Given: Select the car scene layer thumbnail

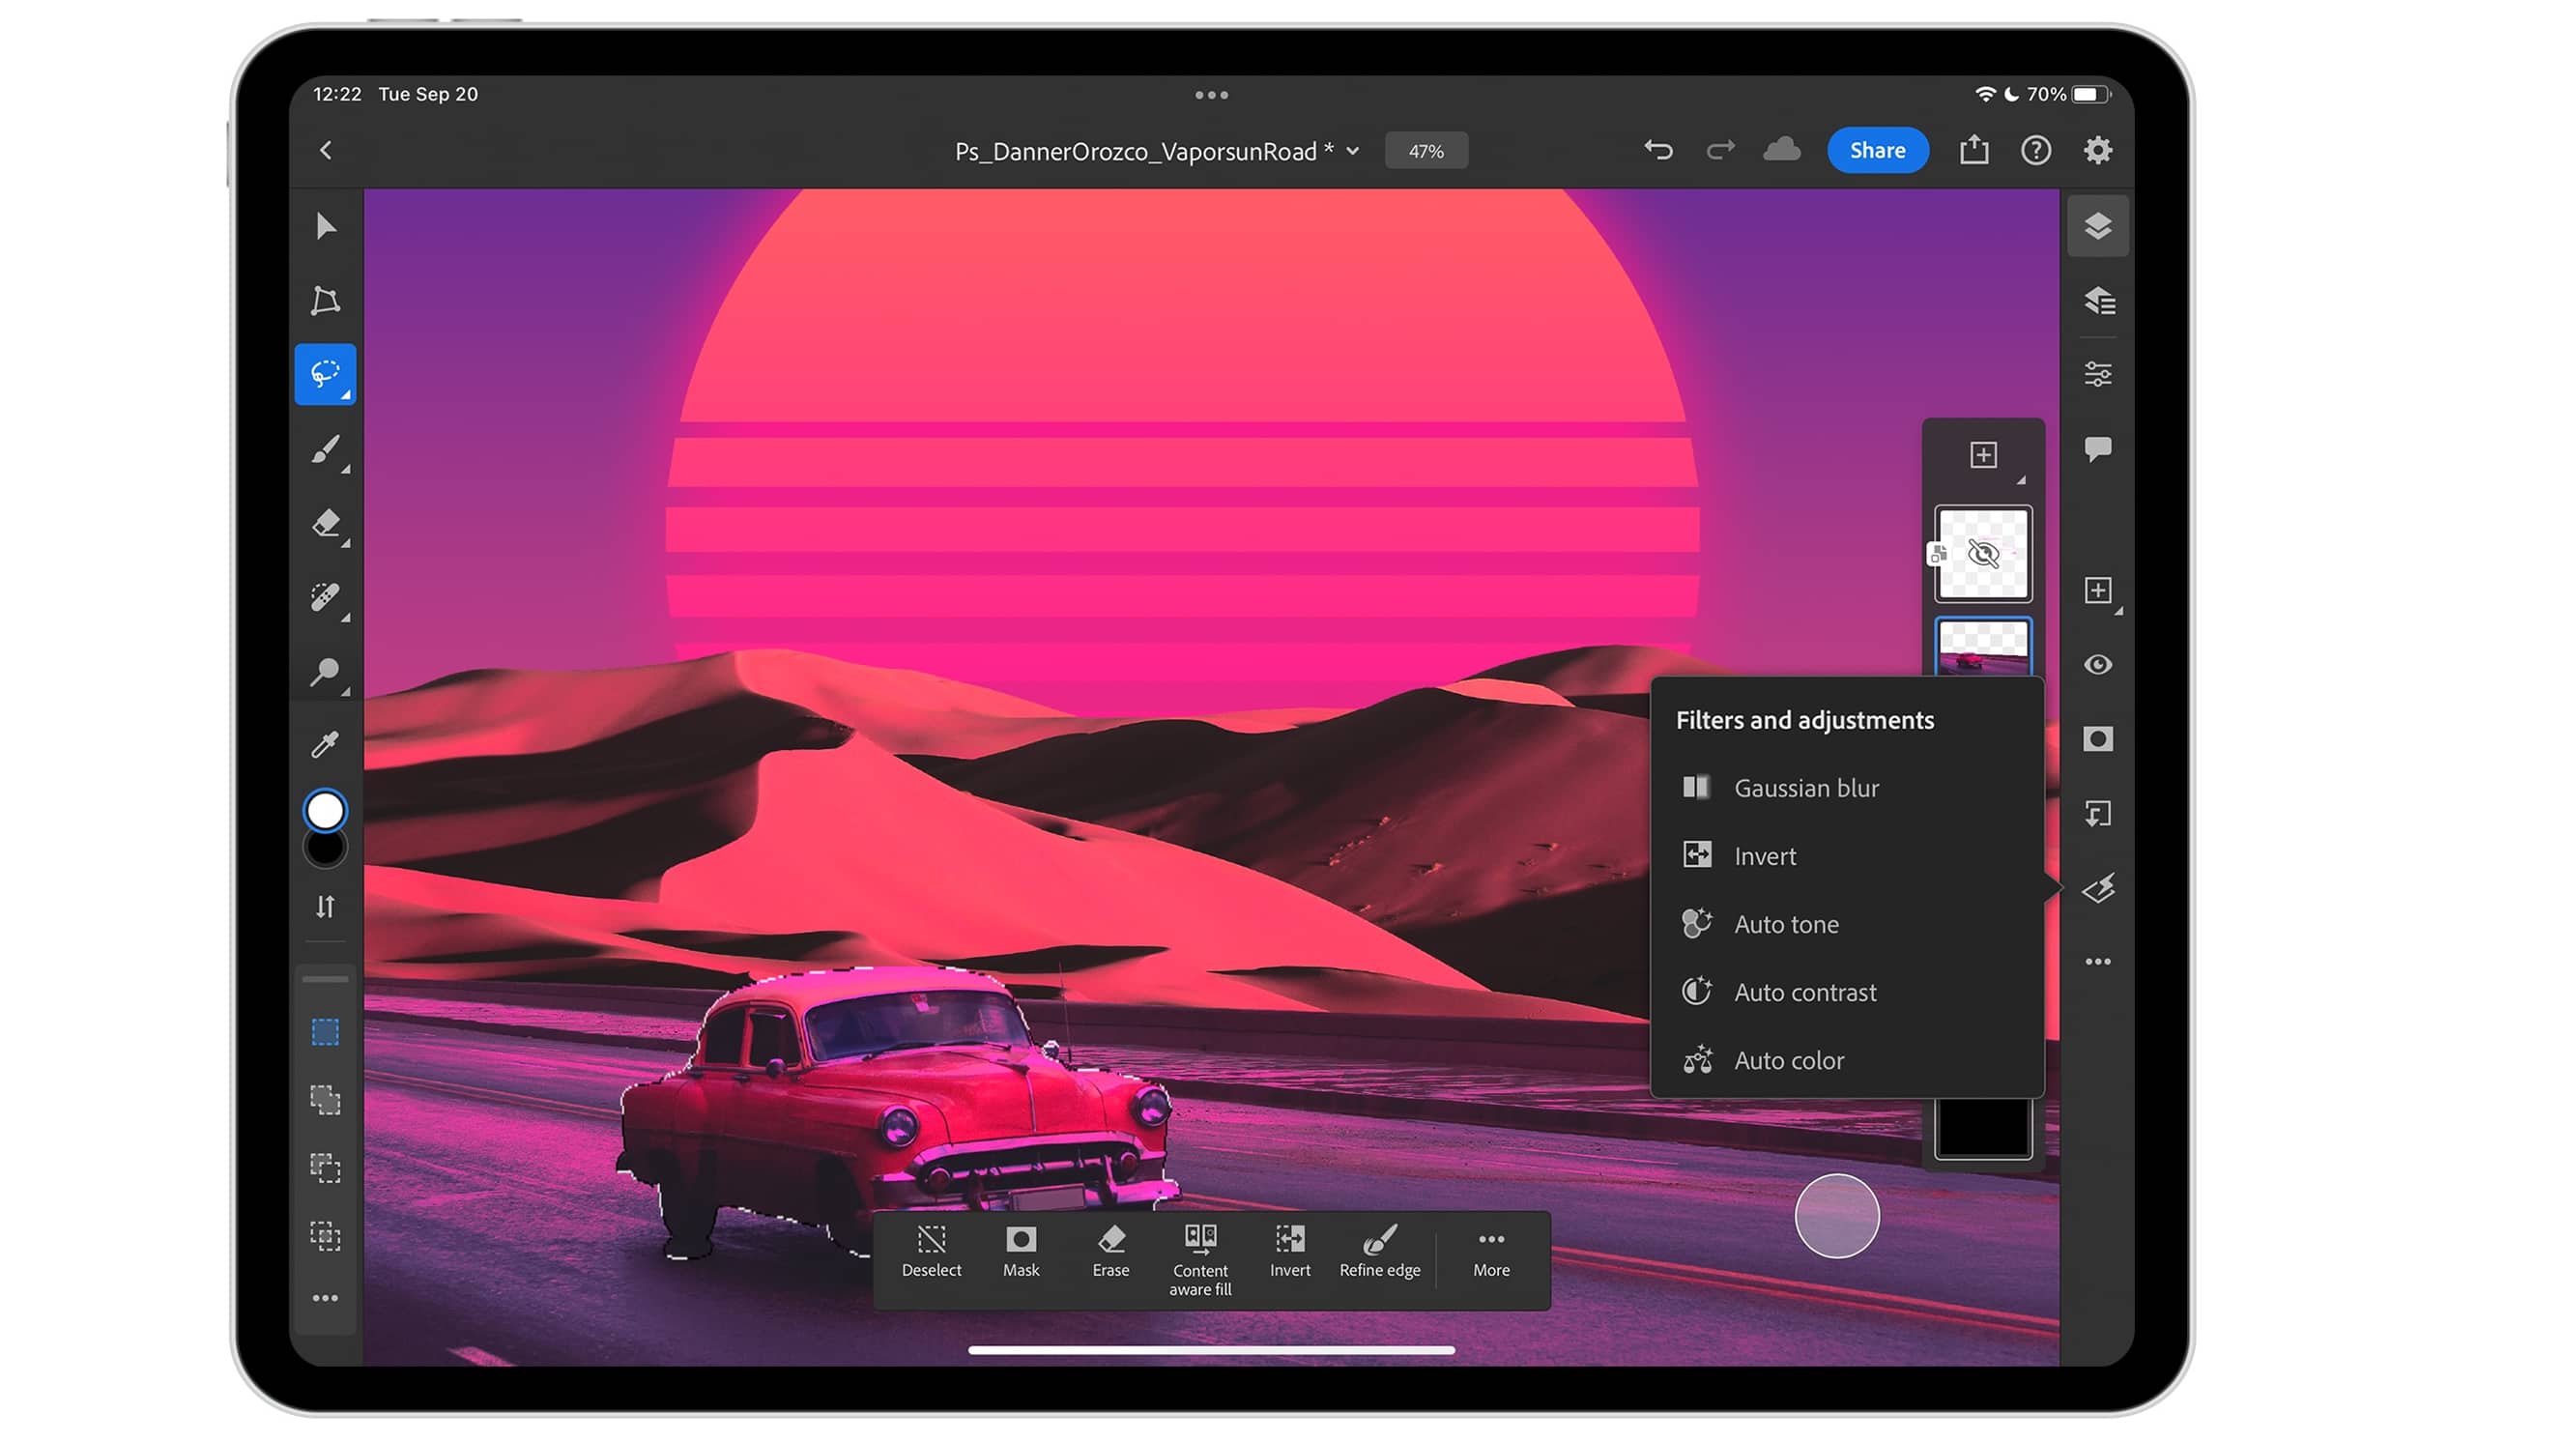Looking at the screenshot, I should (1983, 647).
